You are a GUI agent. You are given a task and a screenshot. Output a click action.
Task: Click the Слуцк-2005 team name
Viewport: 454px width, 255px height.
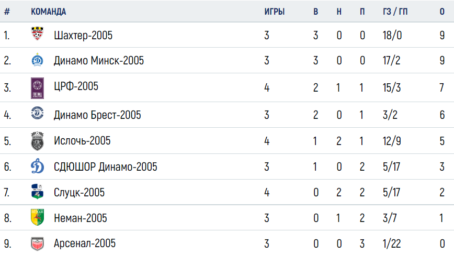point(79,192)
